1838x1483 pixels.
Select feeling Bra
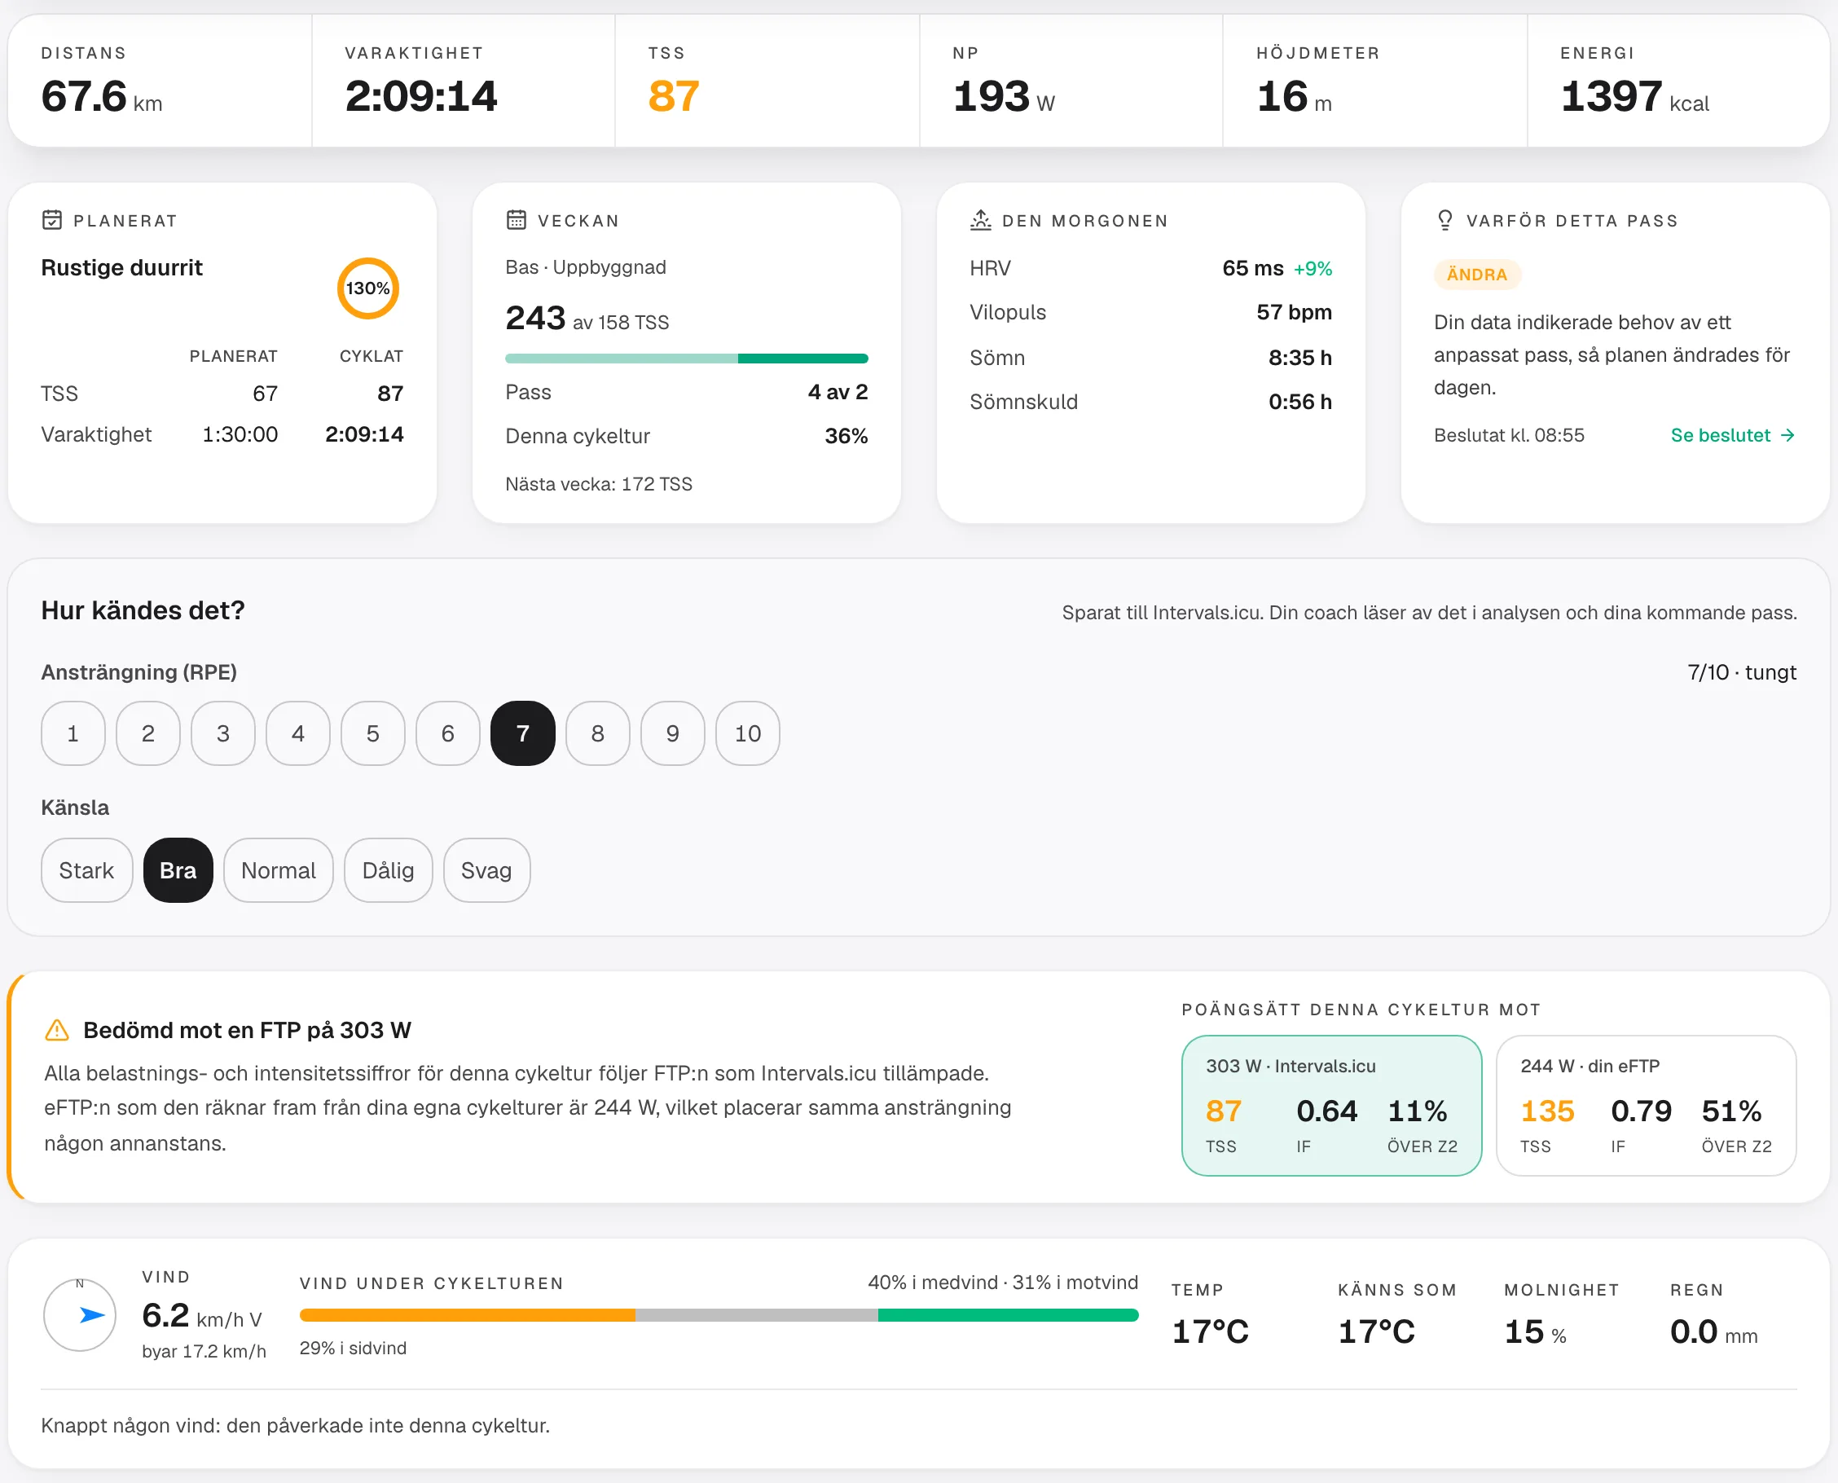(178, 870)
